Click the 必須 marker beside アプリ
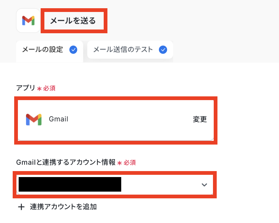The image size is (279, 223). pyautogui.click(x=49, y=88)
